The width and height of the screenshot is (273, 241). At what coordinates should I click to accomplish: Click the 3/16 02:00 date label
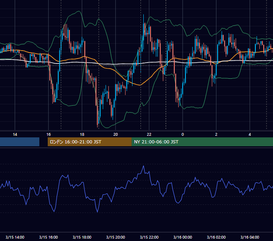pyautogui.click(x=216, y=237)
